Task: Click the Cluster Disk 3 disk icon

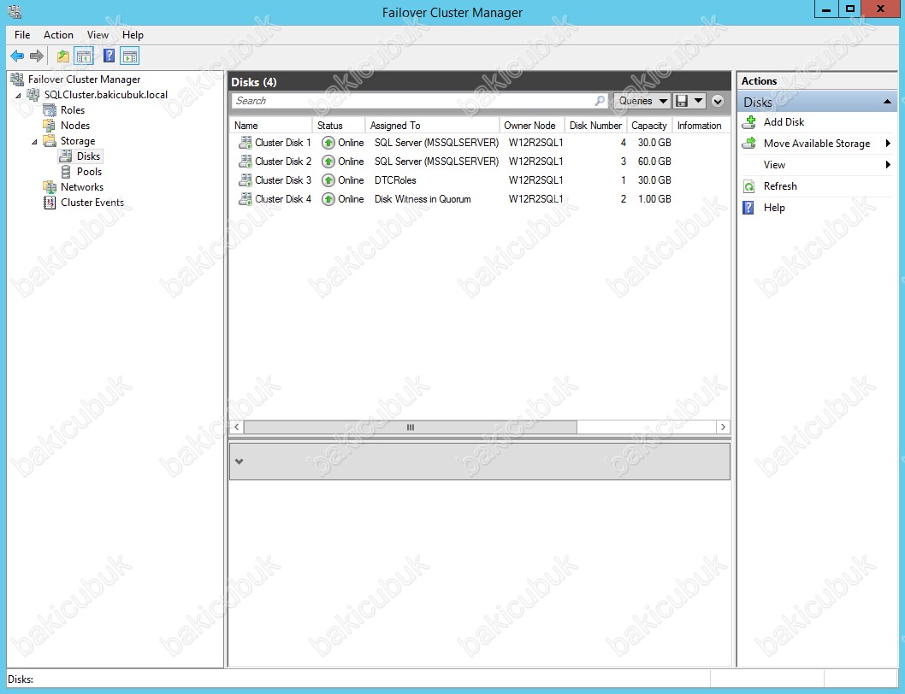Action: click(245, 180)
